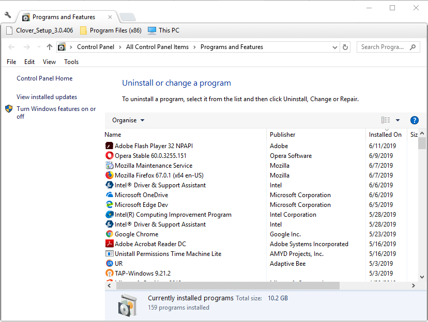Open a new Clover tab

(128, 17)
